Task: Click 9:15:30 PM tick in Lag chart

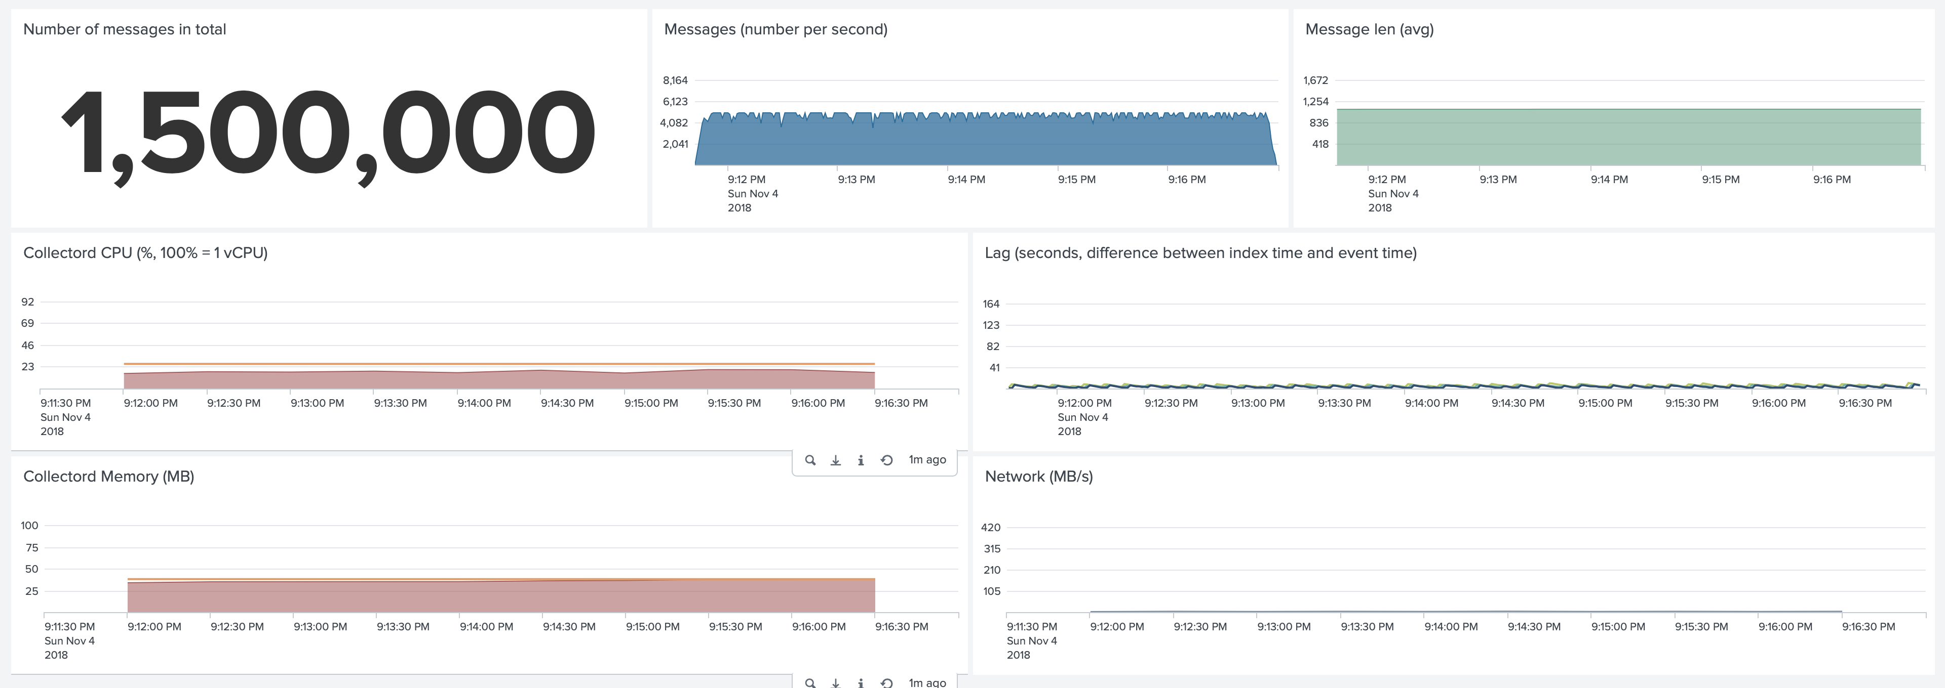Action: click(x=1691, y=403)
